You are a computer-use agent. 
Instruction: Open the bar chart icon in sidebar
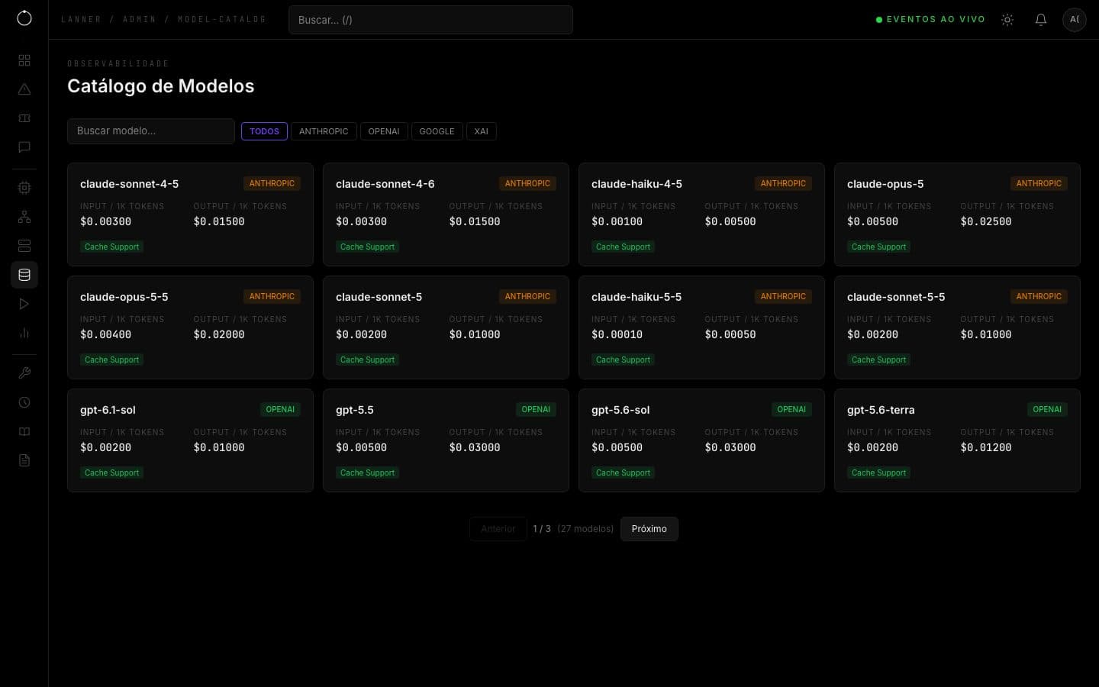tap(24, 333)
